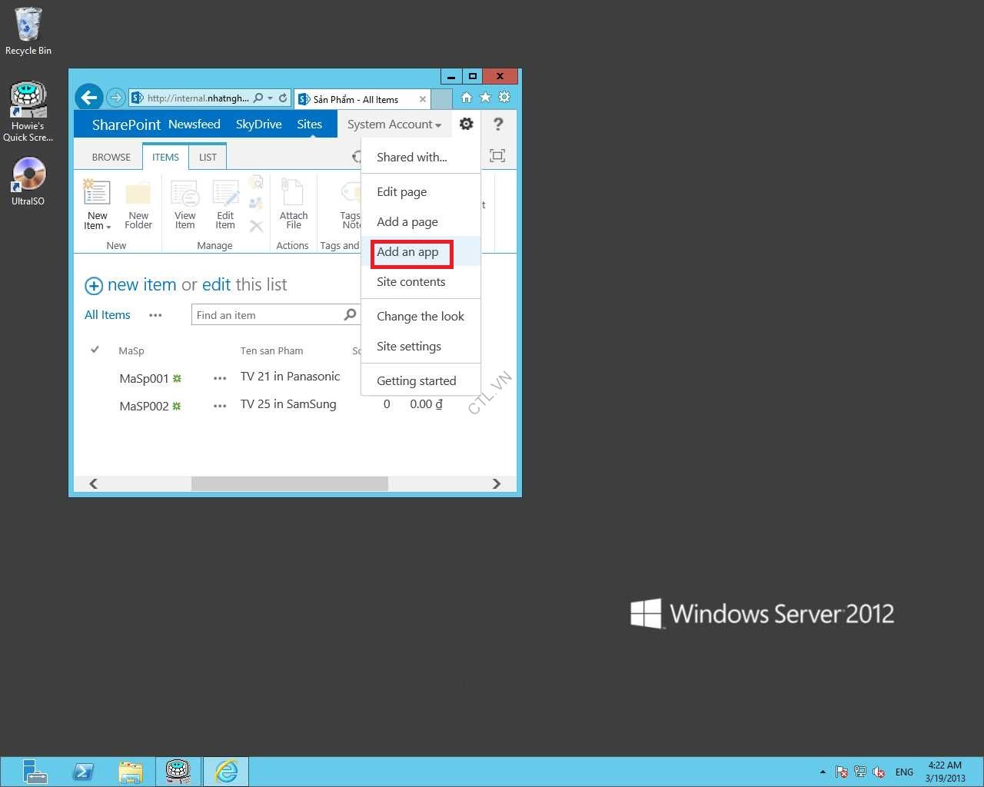Click the new item link
The height and width of the screenshot is (787, 984).
(141, 285)
